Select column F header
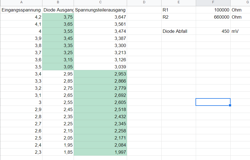This screenshot has height=160, width=250. 213,2
